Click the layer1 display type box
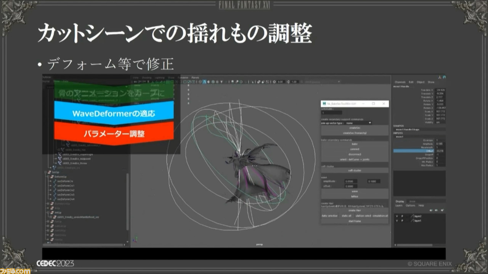The height and width of the screenshot is (274, 488). pos(407,221)
